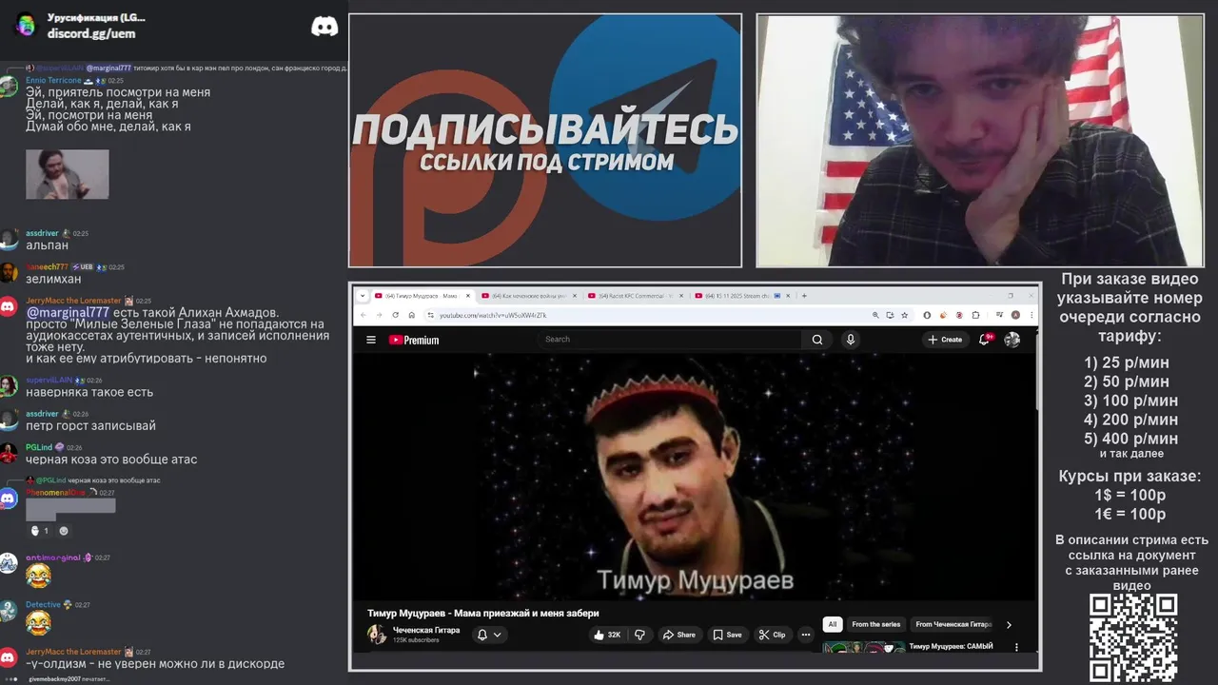Select the From Чеченская Гитара chip
The height and width of the screenshot is (685, 1218).
[x=953, y=625]
